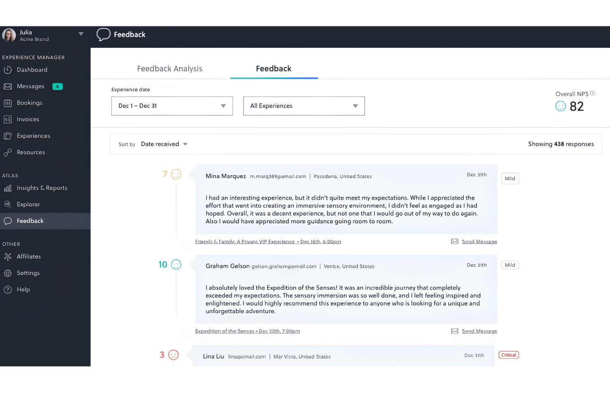Open Settings in the sidebar
Viewport: 610px width, 407px height.
pyautogui.click(x=28, y=273)
